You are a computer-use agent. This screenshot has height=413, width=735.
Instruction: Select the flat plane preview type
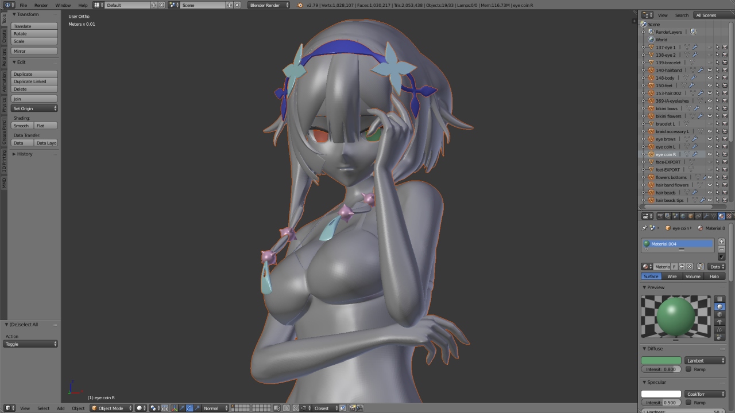tap(719, 299)
